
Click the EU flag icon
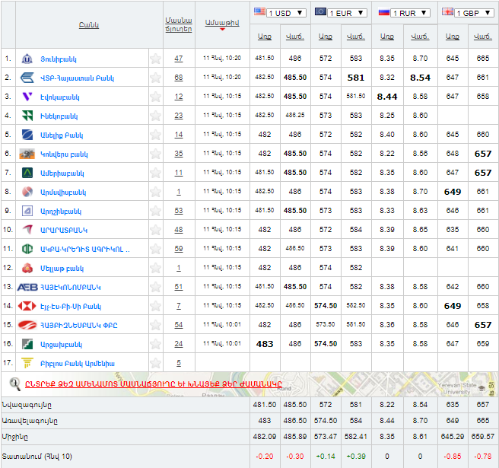[x=320, y=12]
